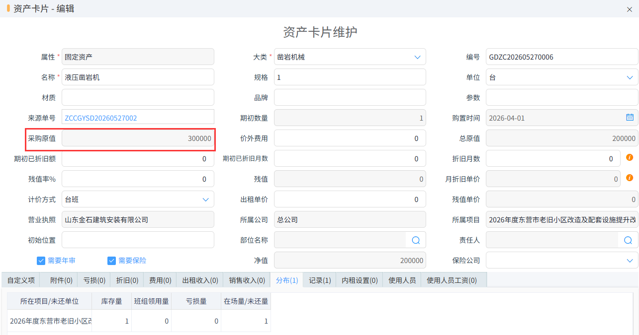
Task: Click the 期初已折旧额 input field
Action: coord(138,159)
